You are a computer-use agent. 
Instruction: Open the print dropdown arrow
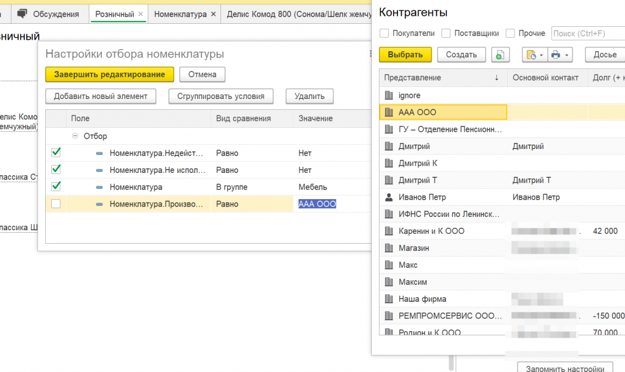tap(567, 55)
